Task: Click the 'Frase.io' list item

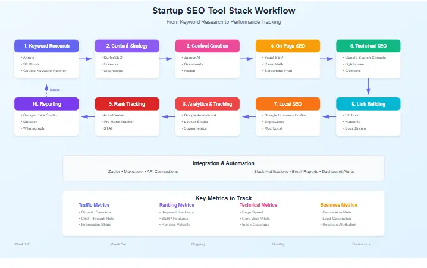Action: [109, 64]
